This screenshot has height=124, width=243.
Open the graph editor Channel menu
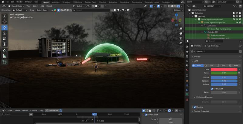pyautogui.click(x=34, y=111)
